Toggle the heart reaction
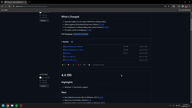Image resolution: width=192 pixels, height=108 pixels. click(79, 65)
